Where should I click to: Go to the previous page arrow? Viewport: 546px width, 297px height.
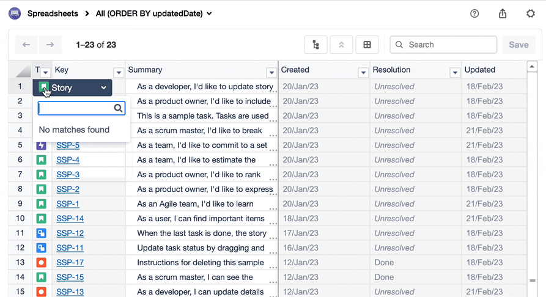[x=26, y=45]
